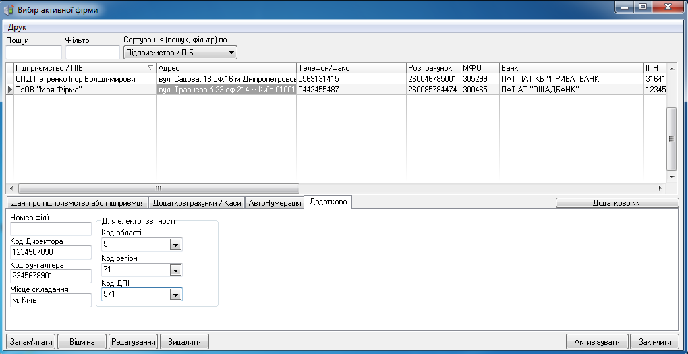Click the Видалити button
Image resolution: width=688 pixels, height=354 pixels.
pos(185,341)
